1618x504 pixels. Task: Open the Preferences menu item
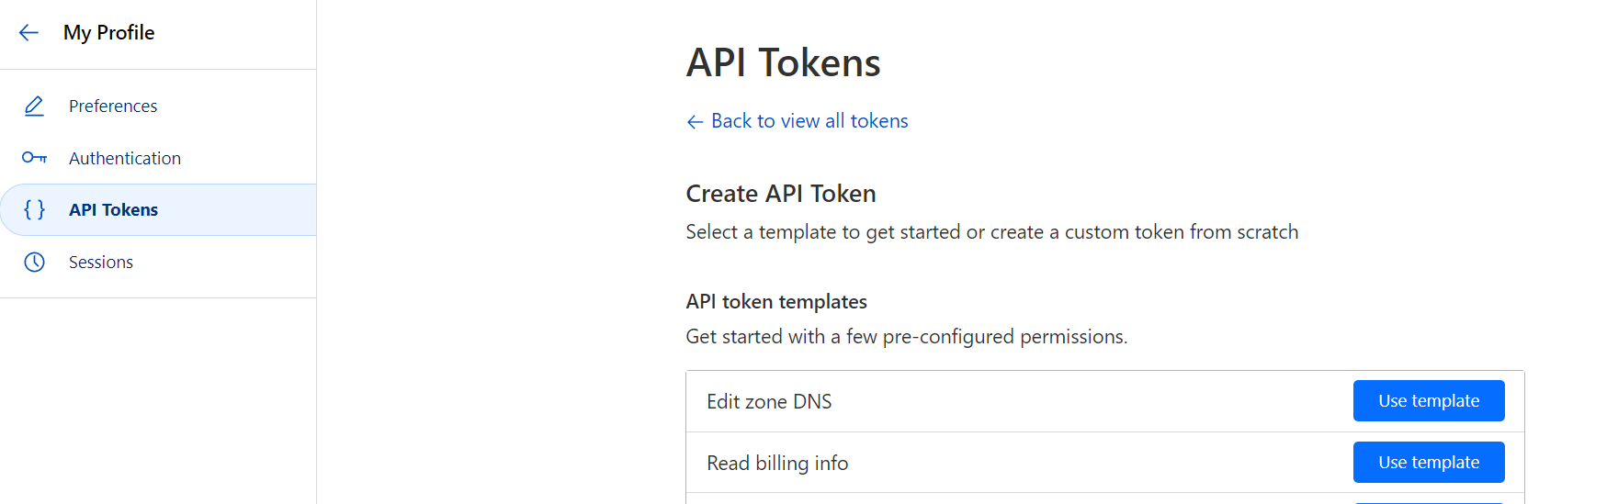[113, 106]
